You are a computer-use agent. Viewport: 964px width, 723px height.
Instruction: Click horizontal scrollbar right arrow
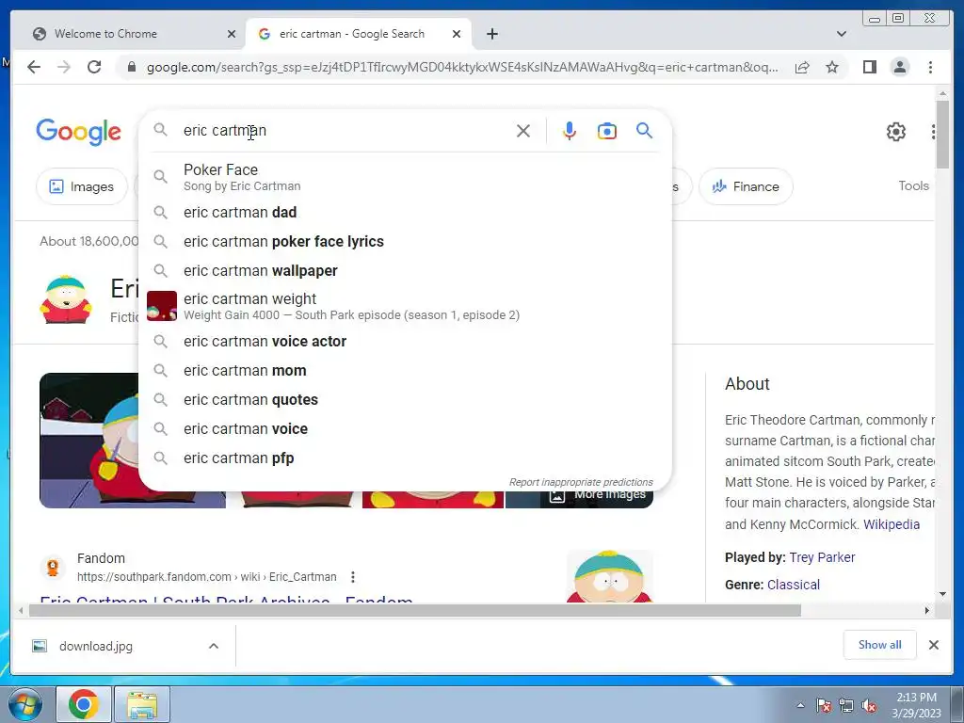click(927, 610)
